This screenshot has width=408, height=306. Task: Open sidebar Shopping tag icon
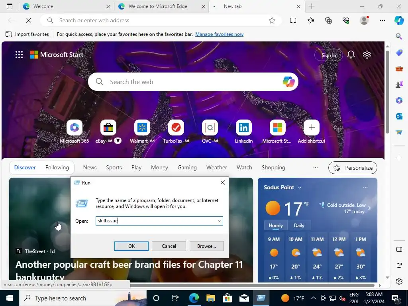coord(399,53)
